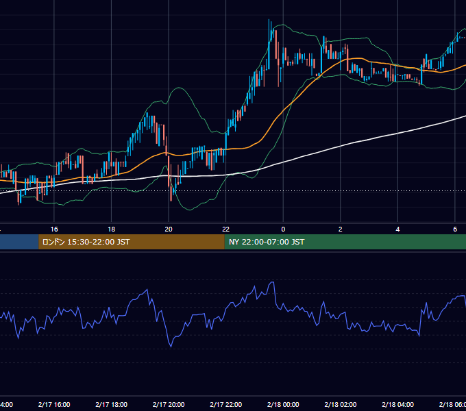Click the 2 hour label on price chart axis
Screen dimensions: 466x411
click(x=341, y=229)
